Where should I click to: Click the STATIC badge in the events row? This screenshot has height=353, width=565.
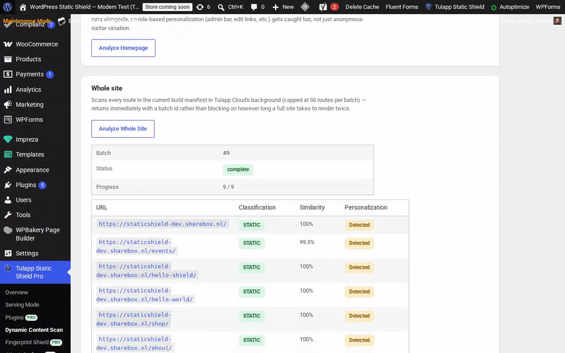[251, 243]
